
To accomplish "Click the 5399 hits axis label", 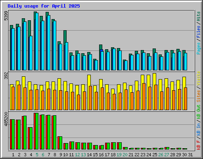I will click(x=6, y=16).
